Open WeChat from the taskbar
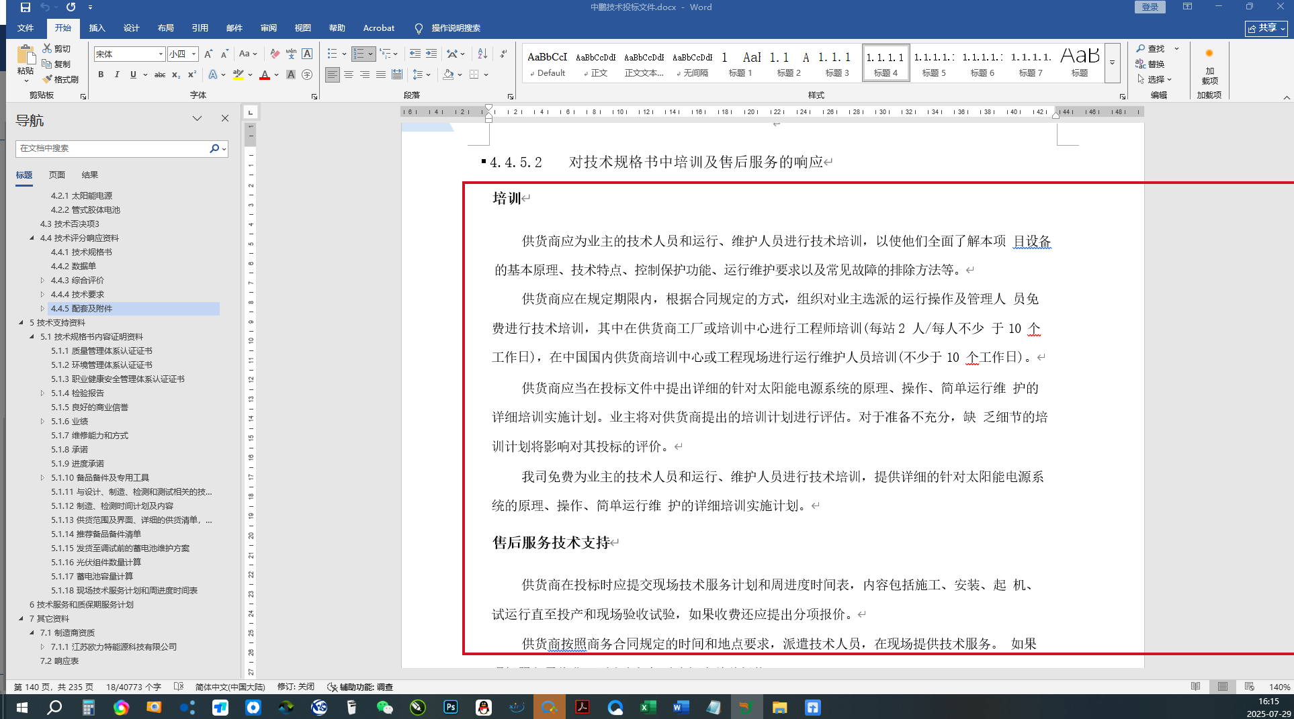This screenshot has height=719, width=1294. click(x=385, y=707)
